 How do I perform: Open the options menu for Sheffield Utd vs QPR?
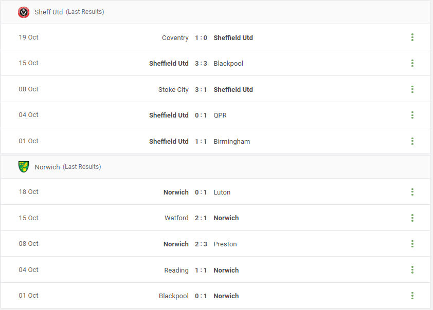412,115
